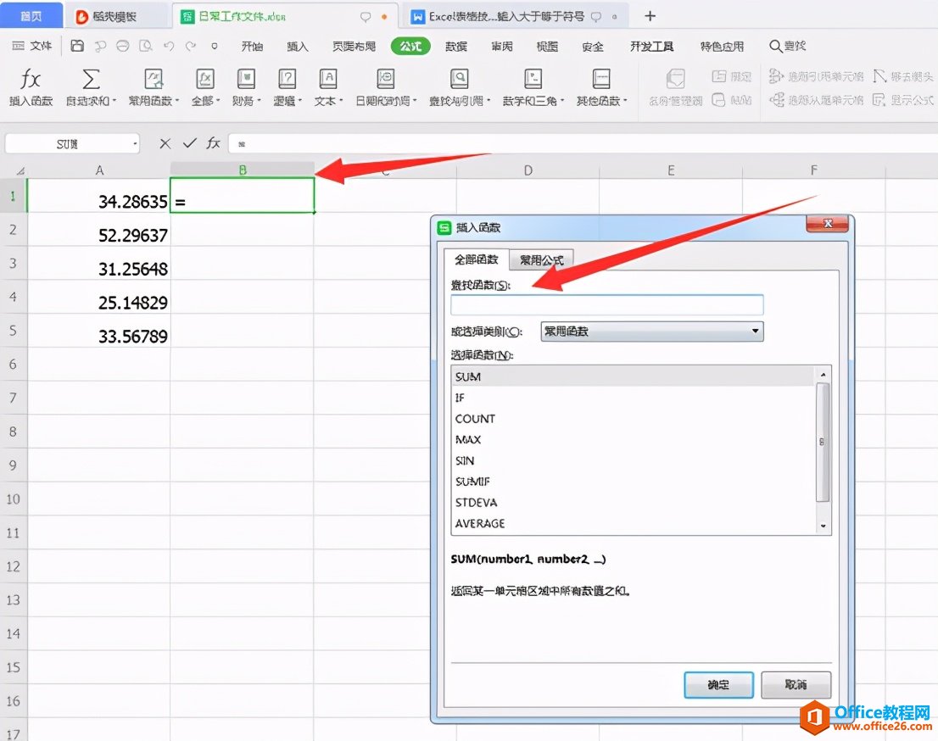Click the function list scrollbar up arrow
The width and height of the screenshot is (938, 741).
point(824,375)
